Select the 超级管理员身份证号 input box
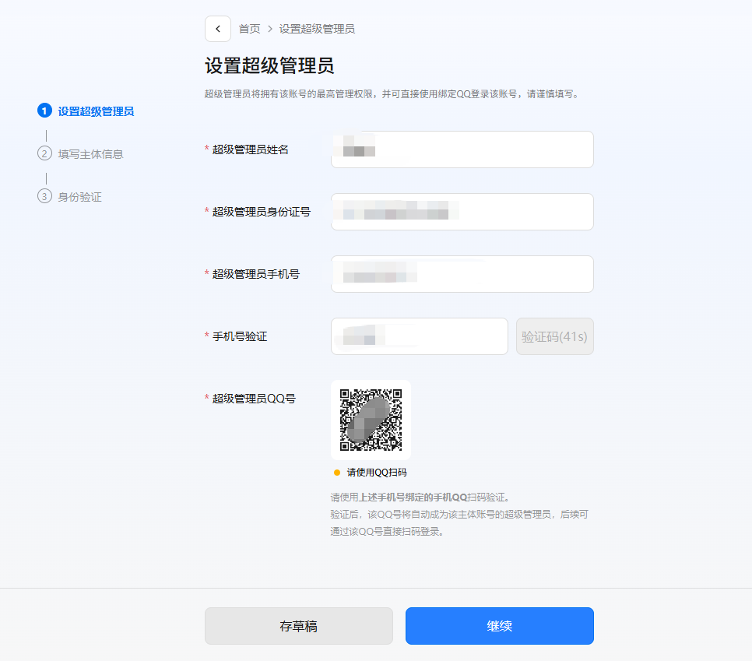This screenshot has height=661, width=752. pos(462,212)
